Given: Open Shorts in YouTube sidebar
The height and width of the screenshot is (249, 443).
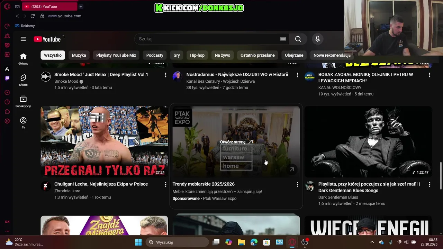Looking at the screenshot, I should [x=23, y=80].
